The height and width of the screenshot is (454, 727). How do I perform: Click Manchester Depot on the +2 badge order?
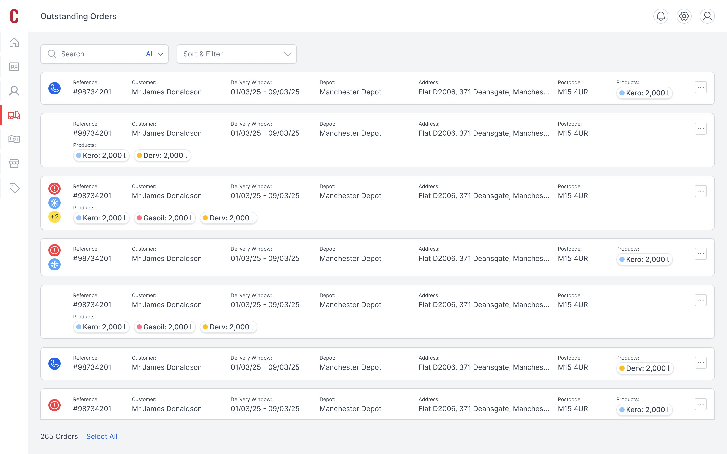(350, 196)
